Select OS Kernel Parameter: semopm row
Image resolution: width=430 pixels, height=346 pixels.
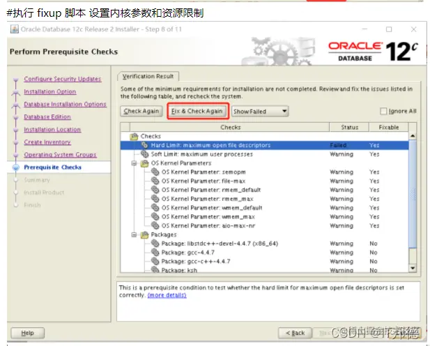(x=264, y=172)
